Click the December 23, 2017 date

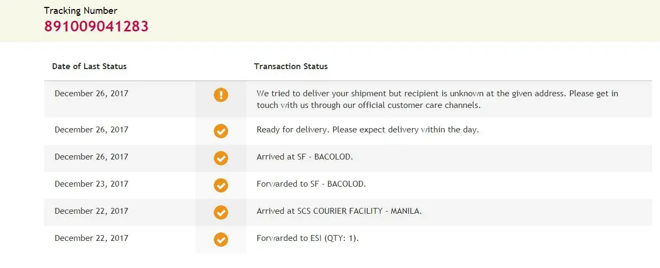(91, 184)
